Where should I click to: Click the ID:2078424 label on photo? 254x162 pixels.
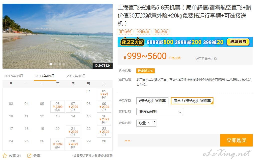102,66
